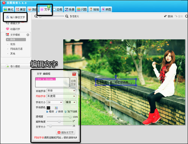Select 网络流行语 template category

(16, 49)
